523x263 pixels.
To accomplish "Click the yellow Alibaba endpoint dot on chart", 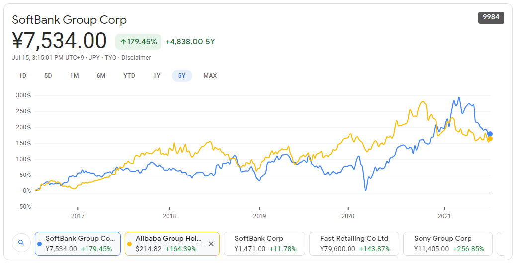I will (x=490, y=139).
